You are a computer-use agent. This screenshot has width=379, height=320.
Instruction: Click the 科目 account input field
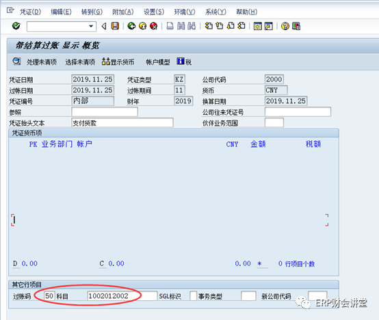[122, 296]
